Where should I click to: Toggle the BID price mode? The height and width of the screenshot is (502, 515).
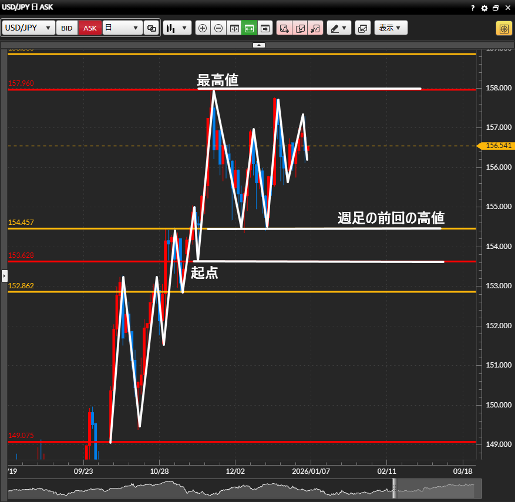pos(67,28)
